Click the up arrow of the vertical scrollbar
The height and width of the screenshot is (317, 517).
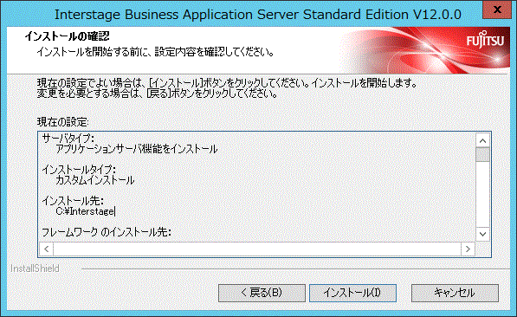[482, 141]
